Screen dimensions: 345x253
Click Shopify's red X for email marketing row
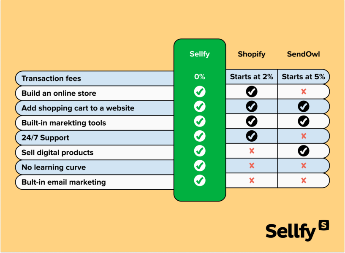[252, 180]
